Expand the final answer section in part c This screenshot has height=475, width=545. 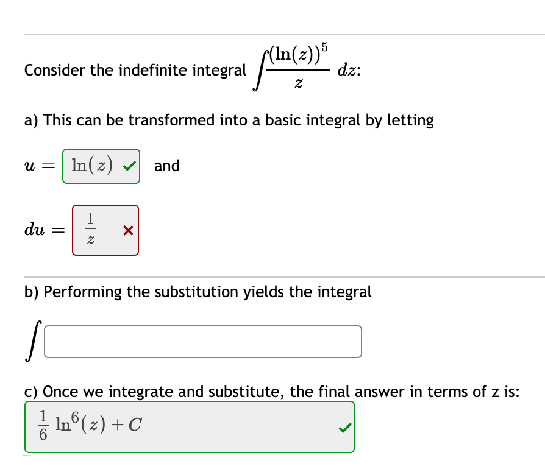pyautogui.click(x=190, y=426)
